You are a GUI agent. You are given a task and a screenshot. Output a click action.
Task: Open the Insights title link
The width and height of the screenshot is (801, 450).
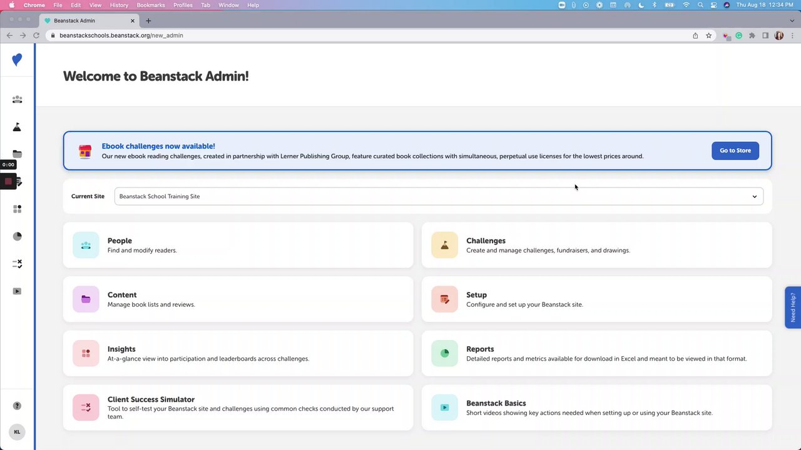tap(121, 349)
